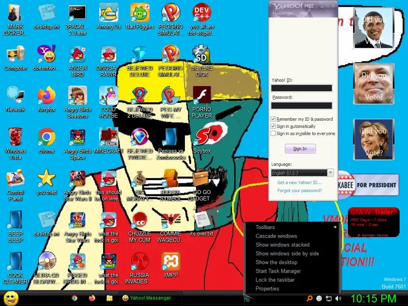Click the 10:15 PM taskbar clock
408x306 pixels.
tap(374, 298)
